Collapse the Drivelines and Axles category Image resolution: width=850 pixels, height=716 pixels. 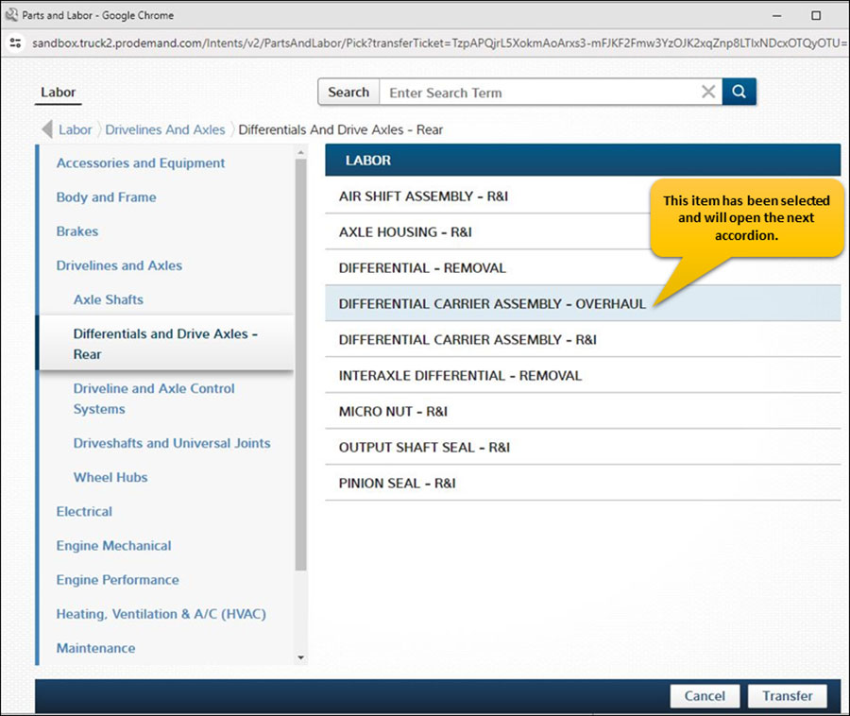coord(119,265)
